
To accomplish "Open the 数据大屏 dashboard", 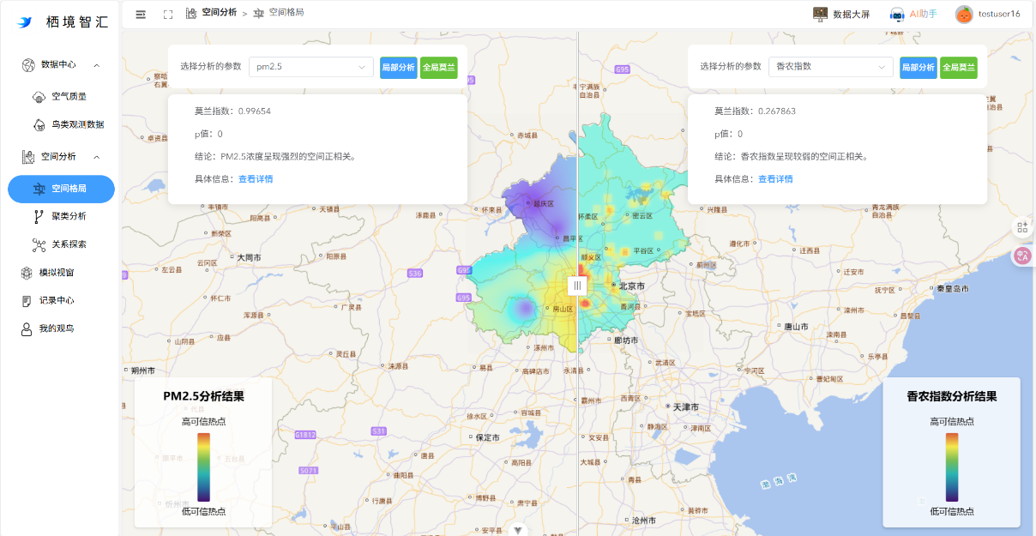I will pos(843,14).
